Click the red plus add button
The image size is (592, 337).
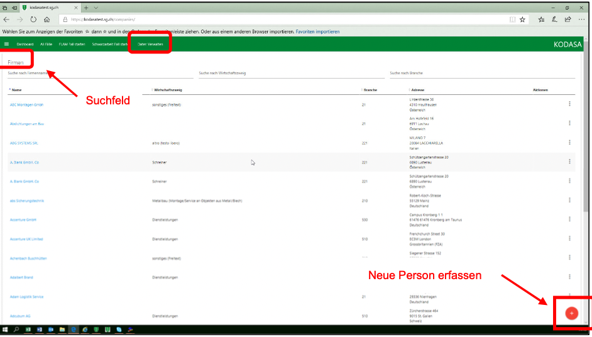[x=571, y=312]
